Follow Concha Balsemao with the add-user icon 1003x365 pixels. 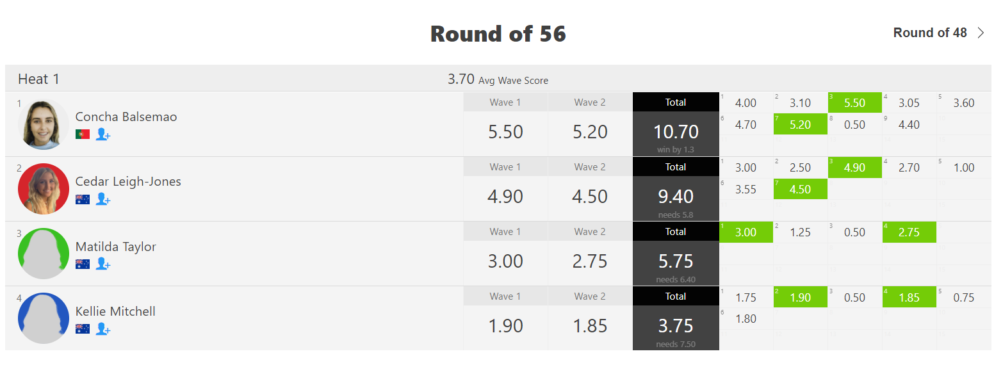[x=103, y=134]
